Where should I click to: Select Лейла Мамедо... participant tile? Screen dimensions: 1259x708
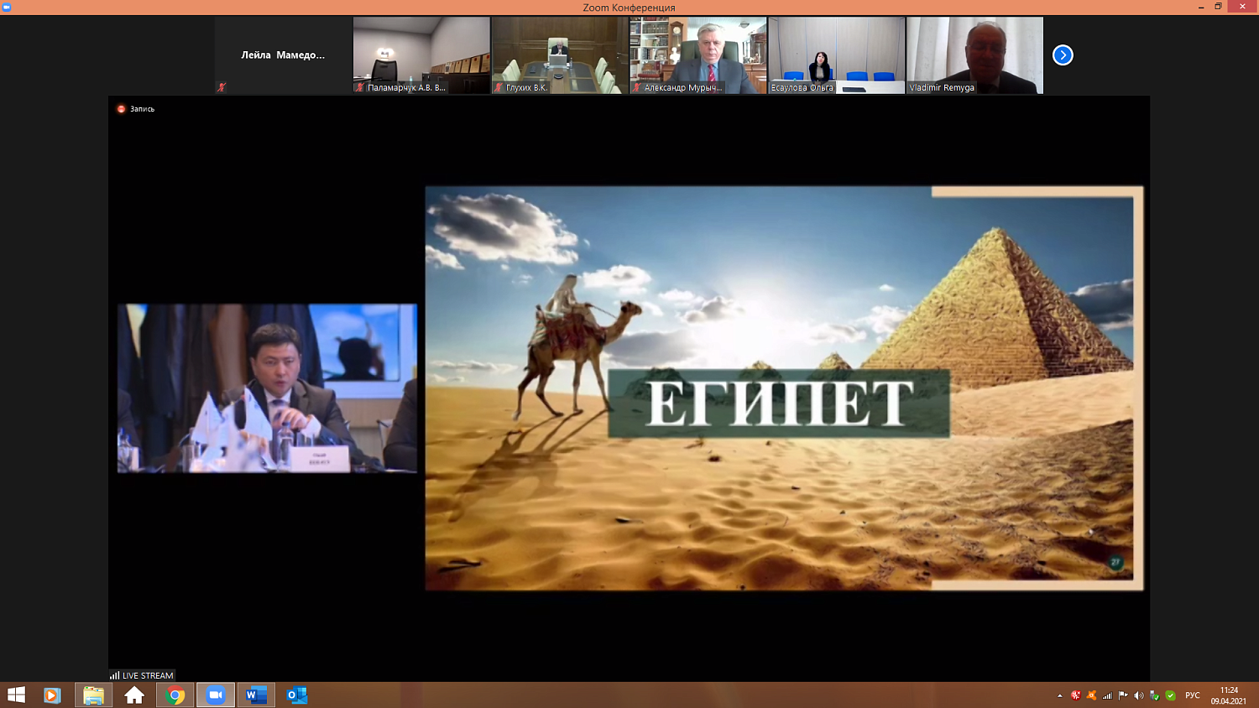283,55
